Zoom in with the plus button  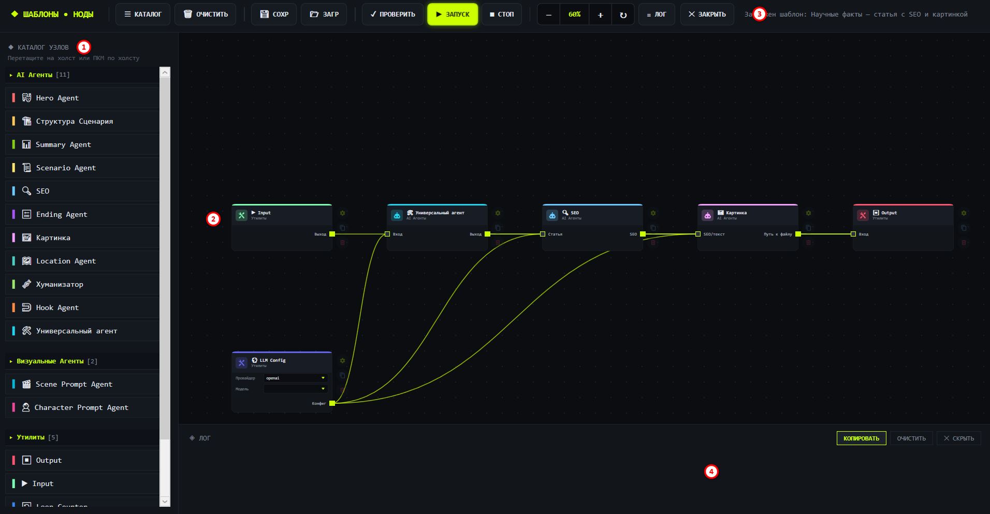(600, 14)
